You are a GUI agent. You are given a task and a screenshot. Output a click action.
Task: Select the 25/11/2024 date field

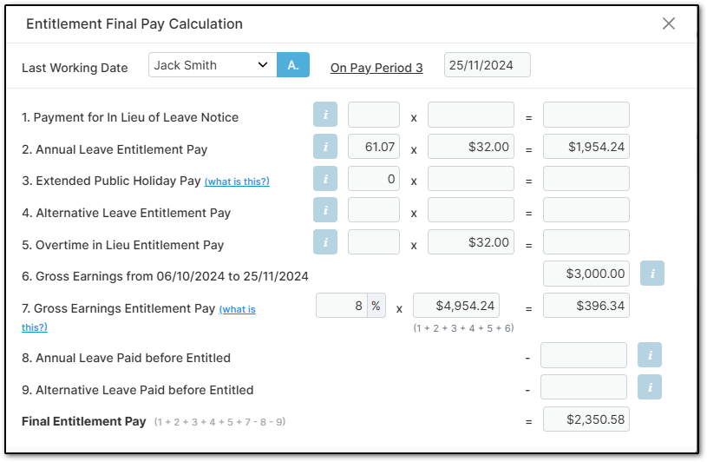click(487, 65)
